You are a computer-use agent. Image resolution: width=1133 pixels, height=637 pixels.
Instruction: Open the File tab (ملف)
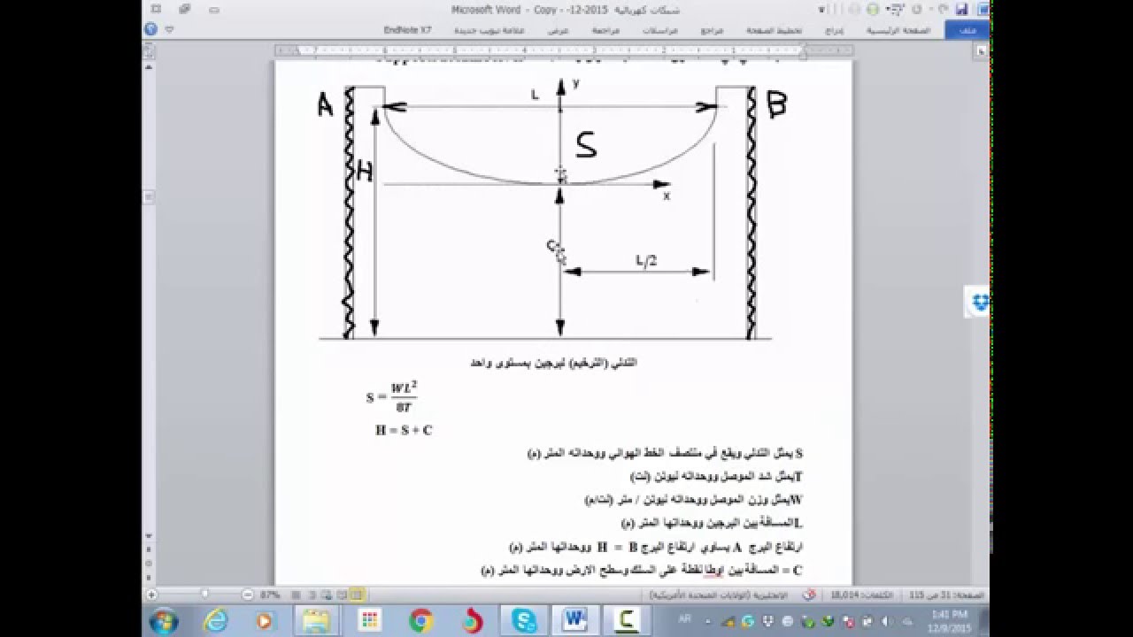click(967, 29)
